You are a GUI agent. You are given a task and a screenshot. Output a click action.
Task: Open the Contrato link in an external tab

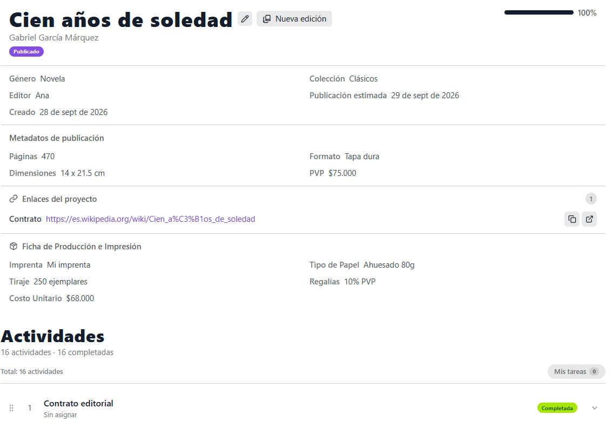coord(589,219)
